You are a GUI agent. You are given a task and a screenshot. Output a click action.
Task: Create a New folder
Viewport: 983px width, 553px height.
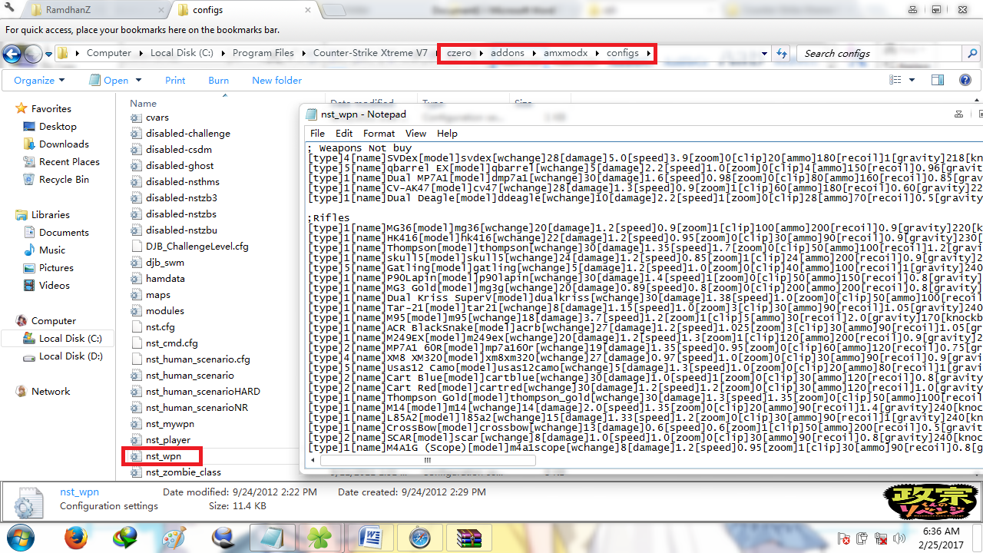276,80
